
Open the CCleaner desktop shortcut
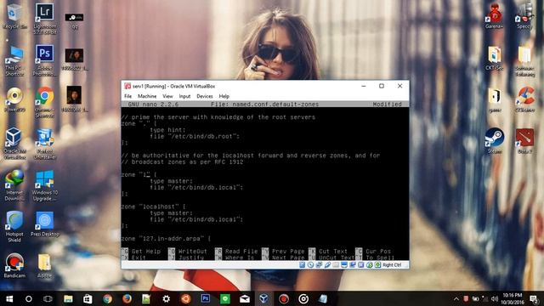pos(526,99)
